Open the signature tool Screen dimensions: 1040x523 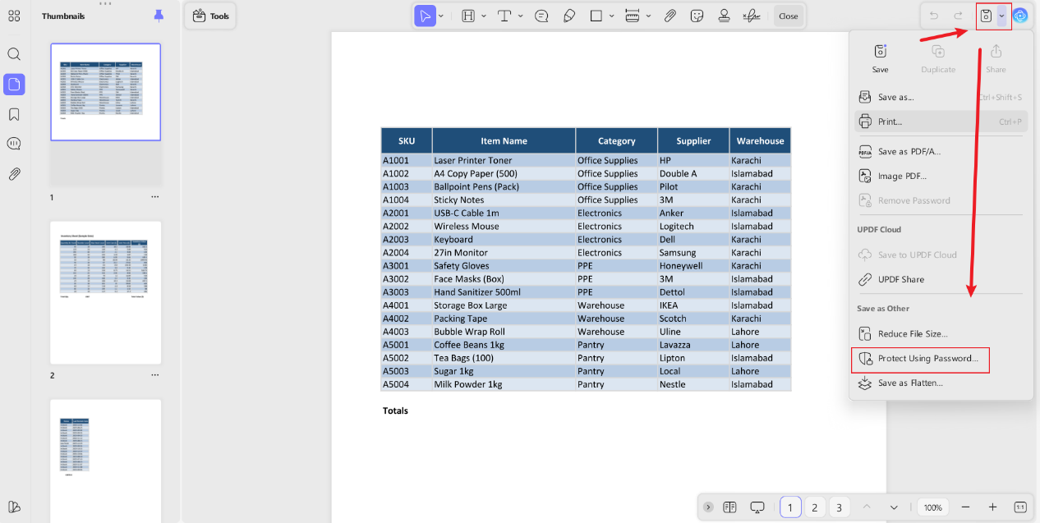752,16
